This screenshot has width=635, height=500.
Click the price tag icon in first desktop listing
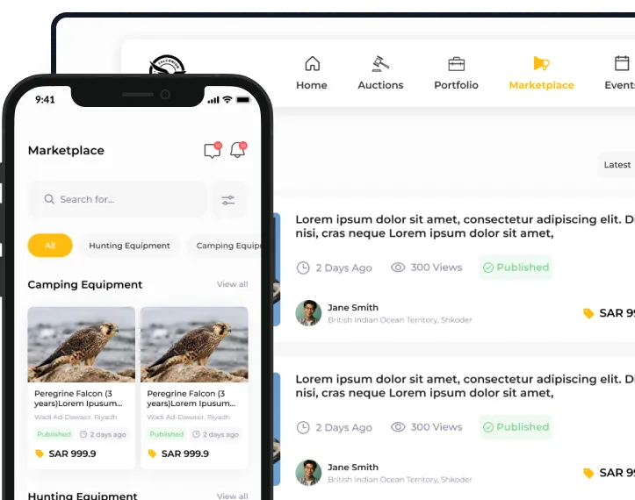pos(588,313)
